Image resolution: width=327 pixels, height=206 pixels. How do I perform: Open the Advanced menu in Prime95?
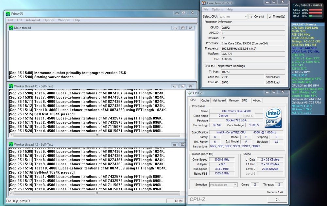click(33, 20)
